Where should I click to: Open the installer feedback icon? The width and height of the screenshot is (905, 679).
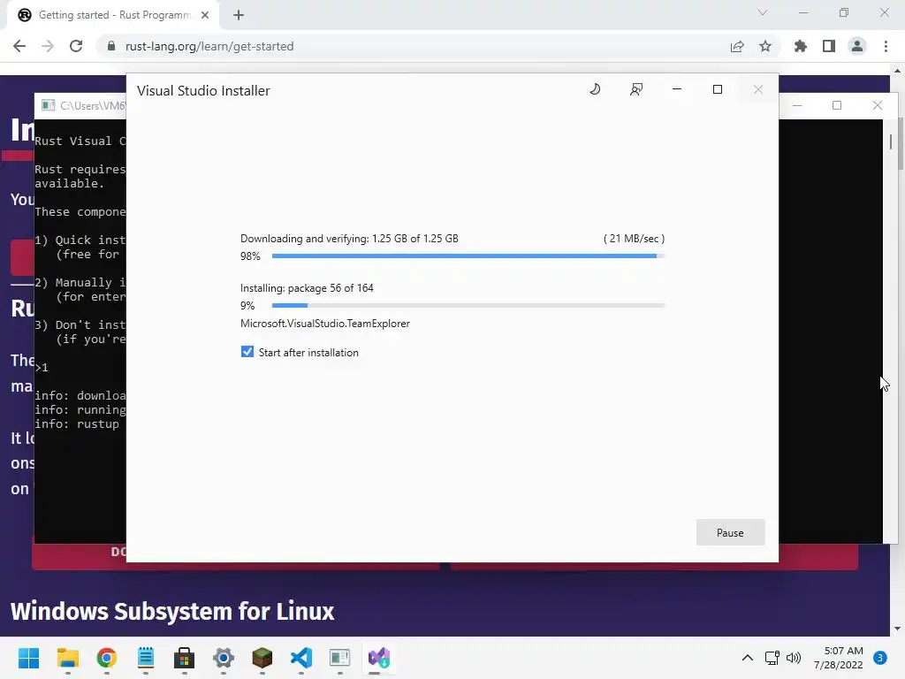[636, 89]
